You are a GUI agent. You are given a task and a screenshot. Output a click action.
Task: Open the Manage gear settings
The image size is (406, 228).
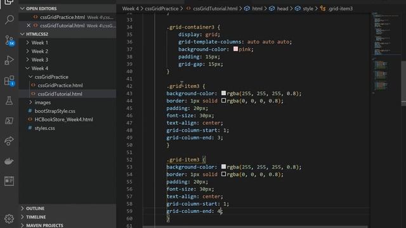(9, 218)
